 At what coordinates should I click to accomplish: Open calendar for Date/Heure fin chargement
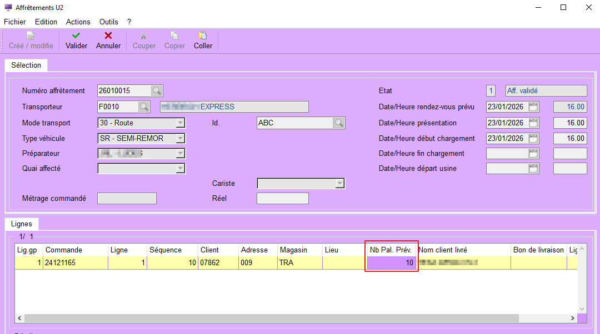[533, 153]
